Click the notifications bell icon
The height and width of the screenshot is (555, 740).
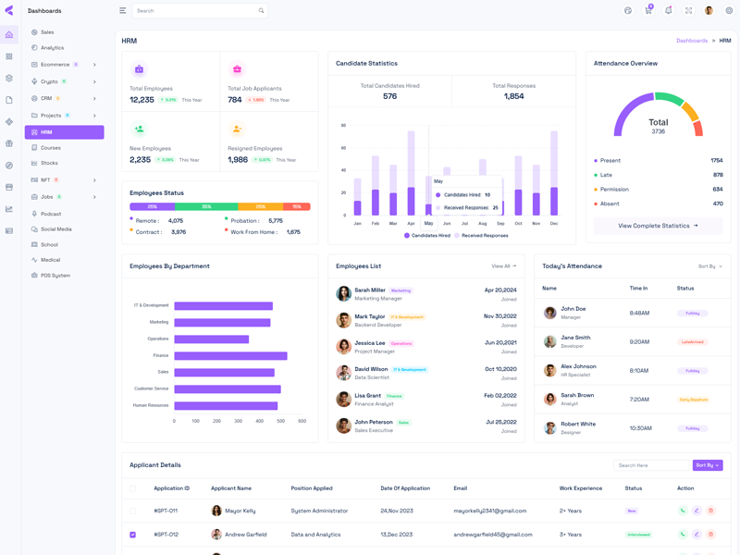669,11
